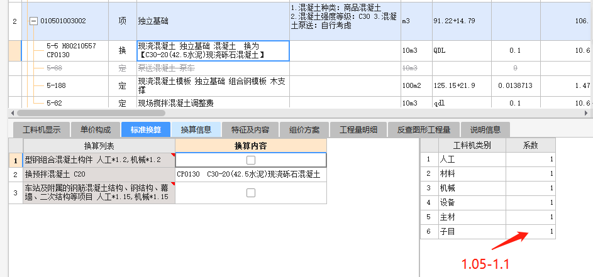The width and height of the screenshot is (593, 277).
Task: Click the 换 type cell
Action: pos(122,51)
